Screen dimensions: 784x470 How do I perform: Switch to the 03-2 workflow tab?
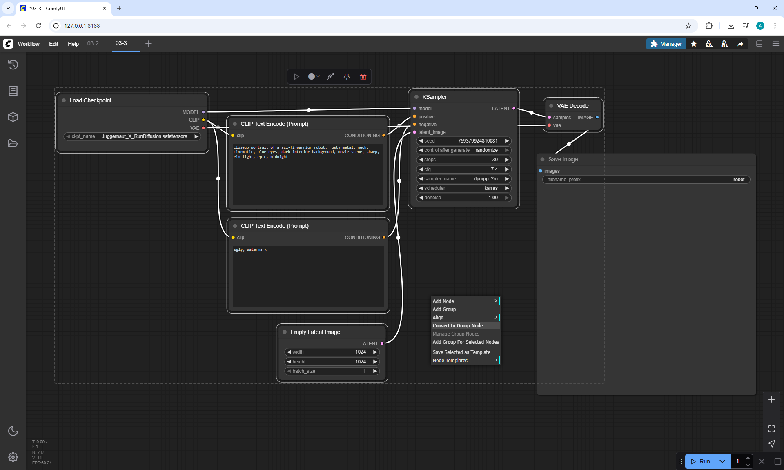point(93,43)
